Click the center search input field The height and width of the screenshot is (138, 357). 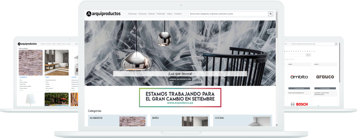coord(228,14)
